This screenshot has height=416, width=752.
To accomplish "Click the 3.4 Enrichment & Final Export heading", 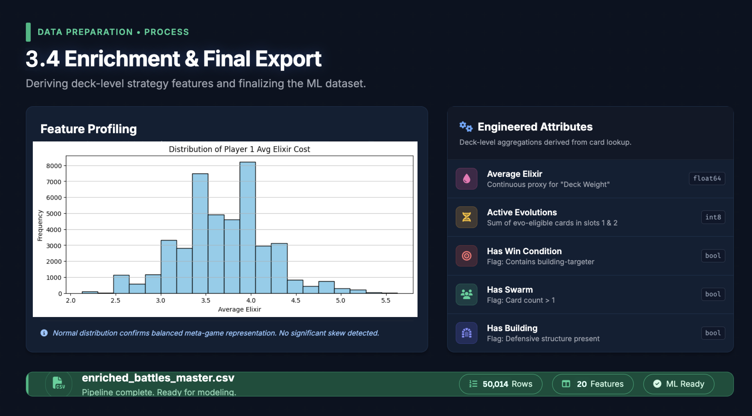I will 173,59.
